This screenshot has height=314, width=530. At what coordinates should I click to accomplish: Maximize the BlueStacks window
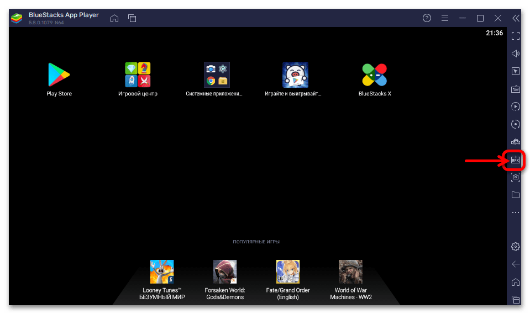tap(480, 18)
